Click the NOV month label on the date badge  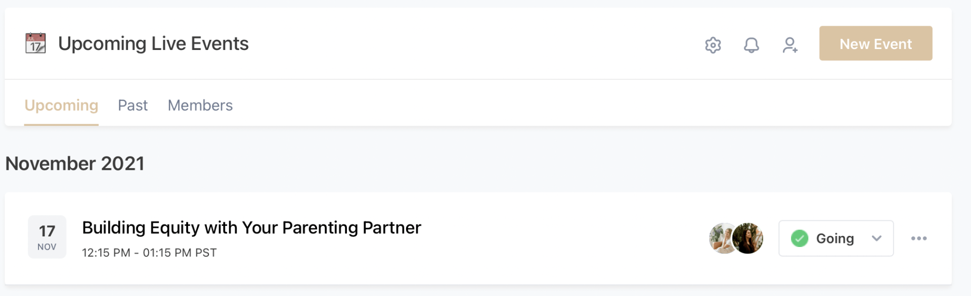pyautogui.click(x=47, y=247)
